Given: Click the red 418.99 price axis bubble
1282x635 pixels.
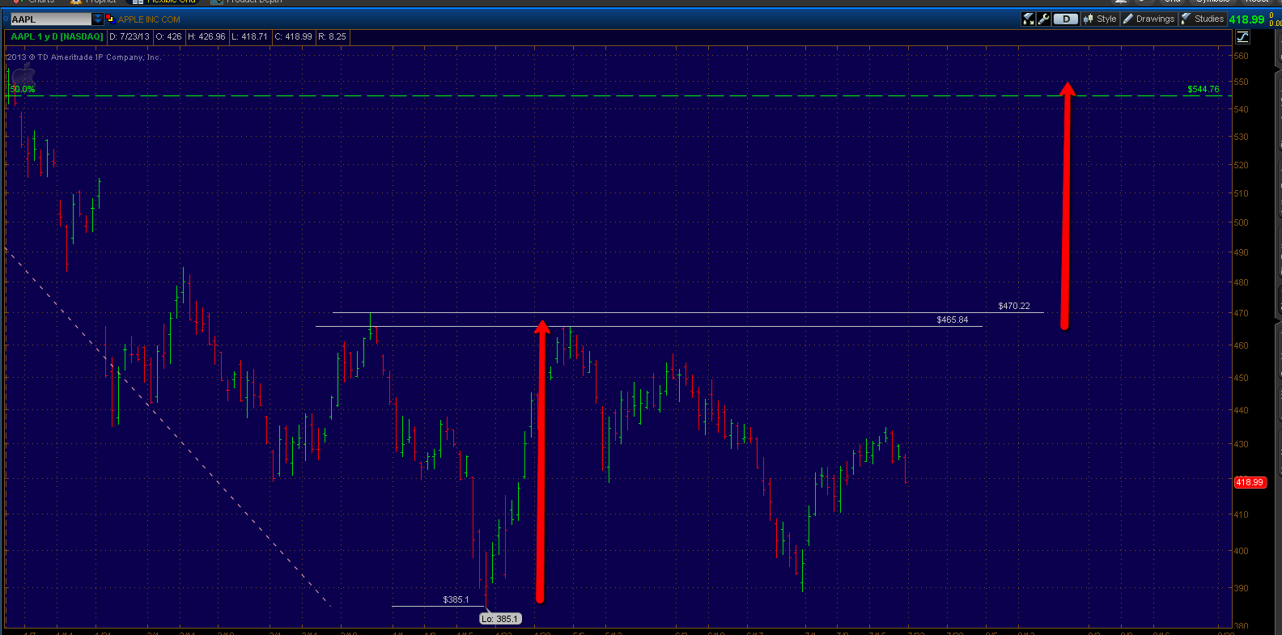Looking at the screenshot, I should [x=1250, y=482].
